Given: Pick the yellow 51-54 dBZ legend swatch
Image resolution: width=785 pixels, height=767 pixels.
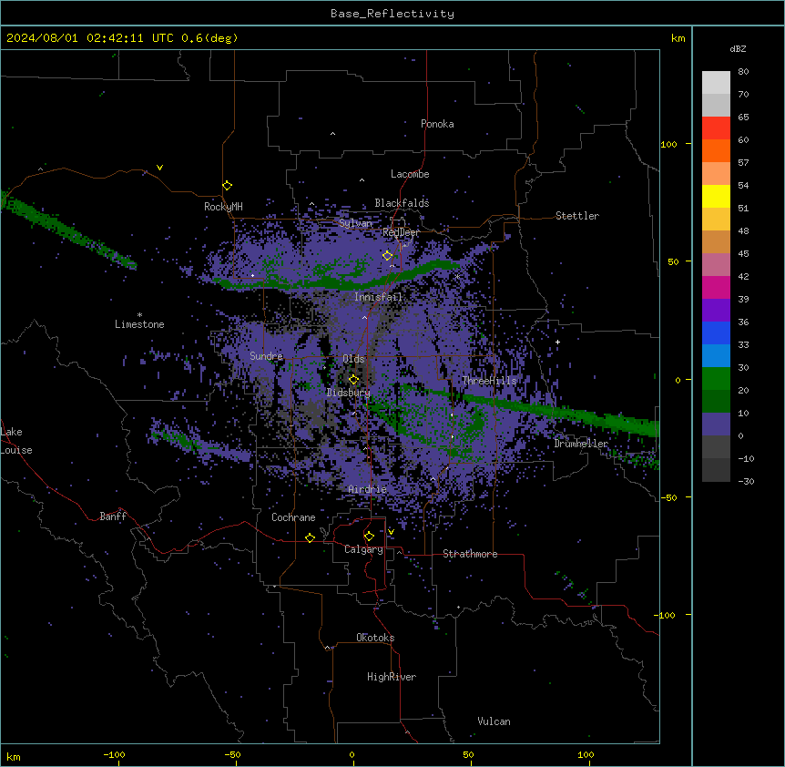Looking at the screenshot, I should click(716, 196).
